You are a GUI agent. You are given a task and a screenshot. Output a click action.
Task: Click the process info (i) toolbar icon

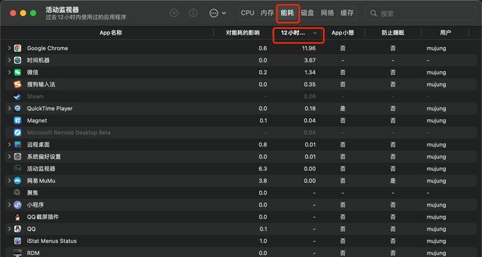pos(193,13)
